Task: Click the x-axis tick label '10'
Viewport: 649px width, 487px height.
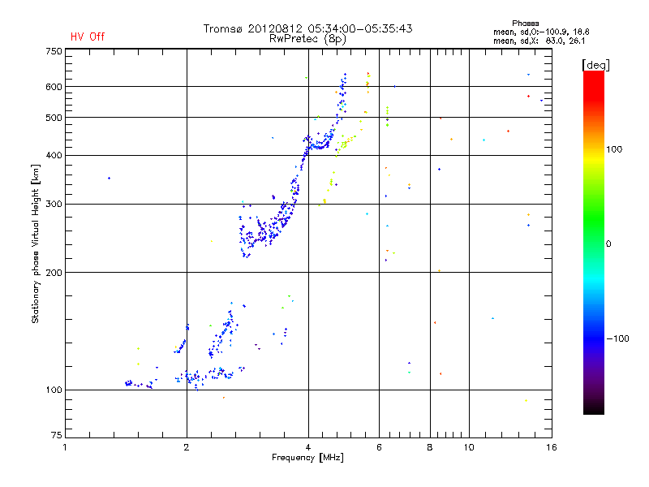Action: 469,447
